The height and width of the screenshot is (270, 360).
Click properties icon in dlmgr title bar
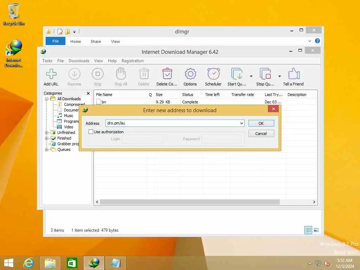pos(60,31)
